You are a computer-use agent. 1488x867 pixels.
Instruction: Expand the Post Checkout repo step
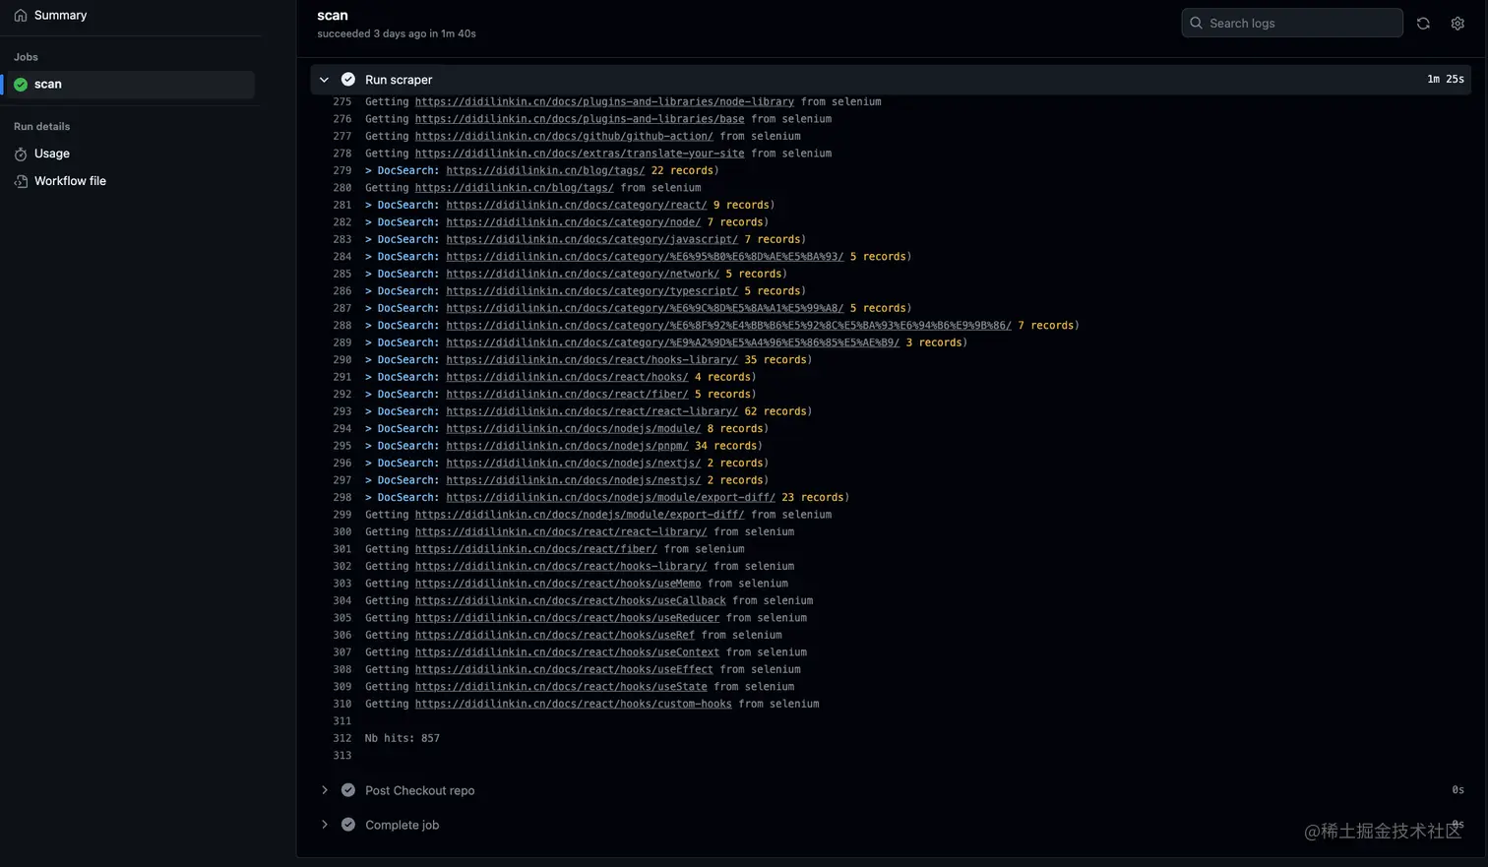tap(324, 790)
